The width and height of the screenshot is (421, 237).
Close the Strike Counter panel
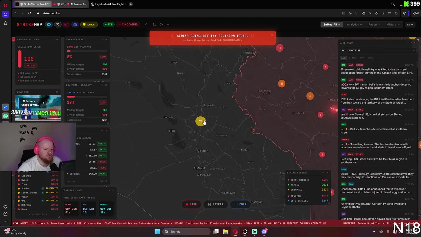tap(327, 172)
